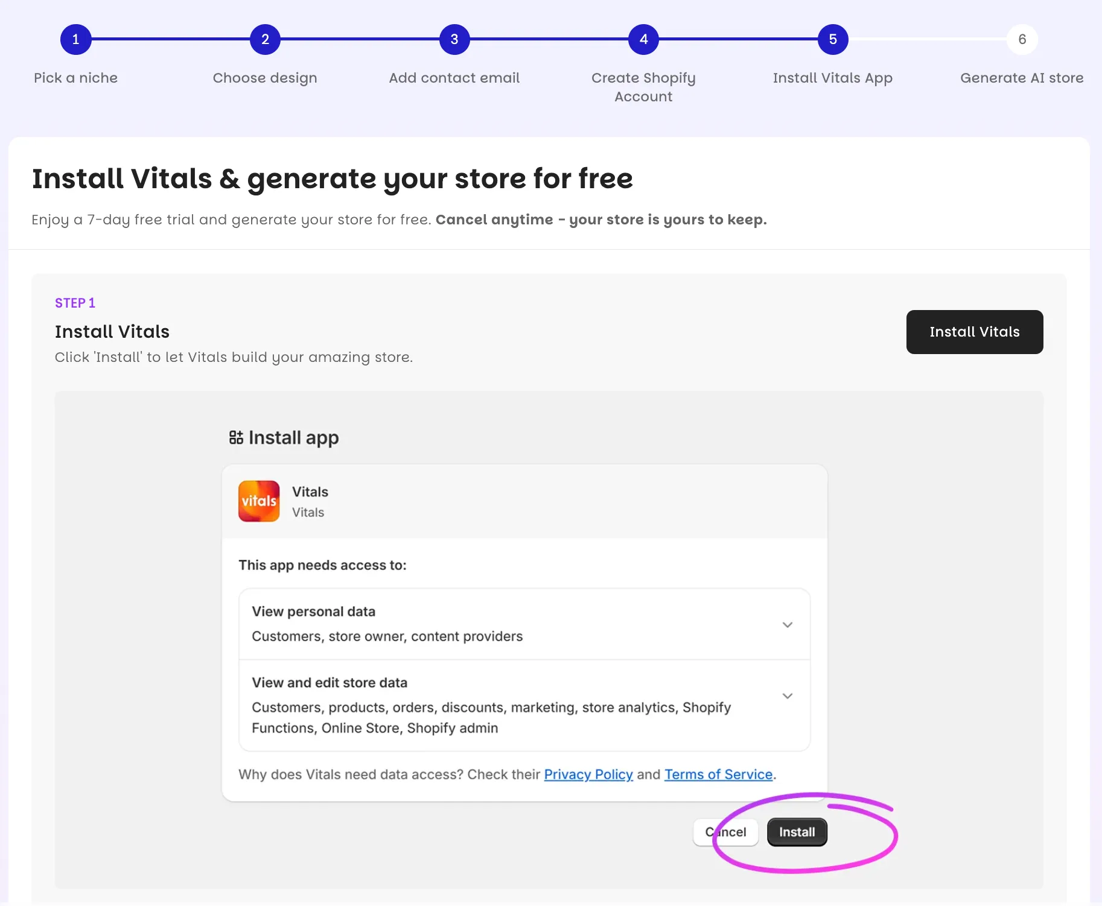
Task: Click the 'Create Shopify Account' step label
Action: 643,87
